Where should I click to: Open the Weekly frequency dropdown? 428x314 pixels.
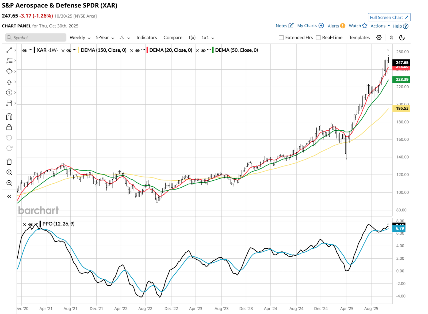(80, 38)
